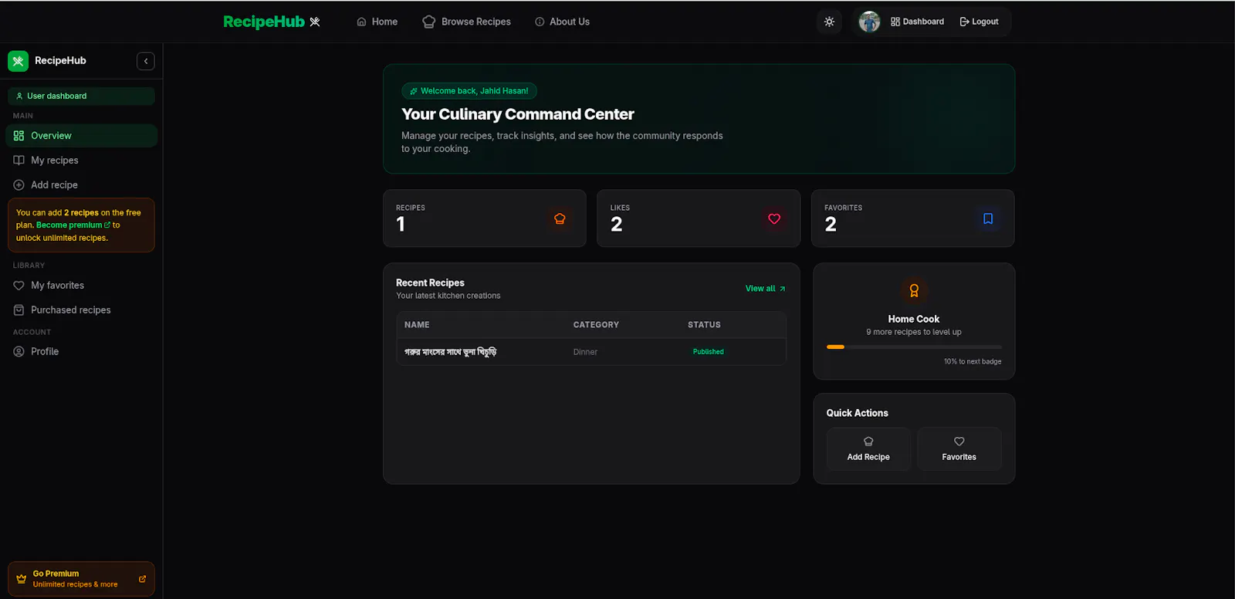The image size is (1235, 599).
Task: Select Overview in the sidebar
Action: click(82, 136)
